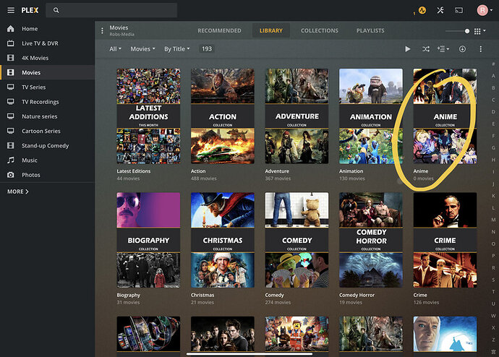Open the Latest Additions collection poster

point(148,116)
